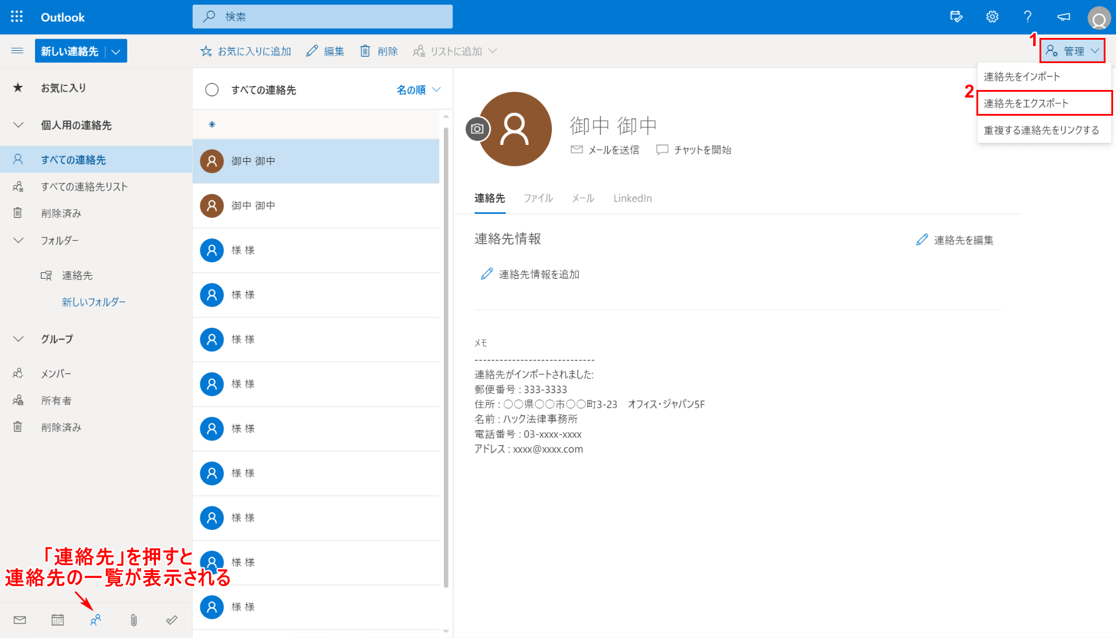The width and height of the screenshot is (1116, 638).
Task: Choose 連絡先をエクスポート from menu
Action: [1026, 103]
